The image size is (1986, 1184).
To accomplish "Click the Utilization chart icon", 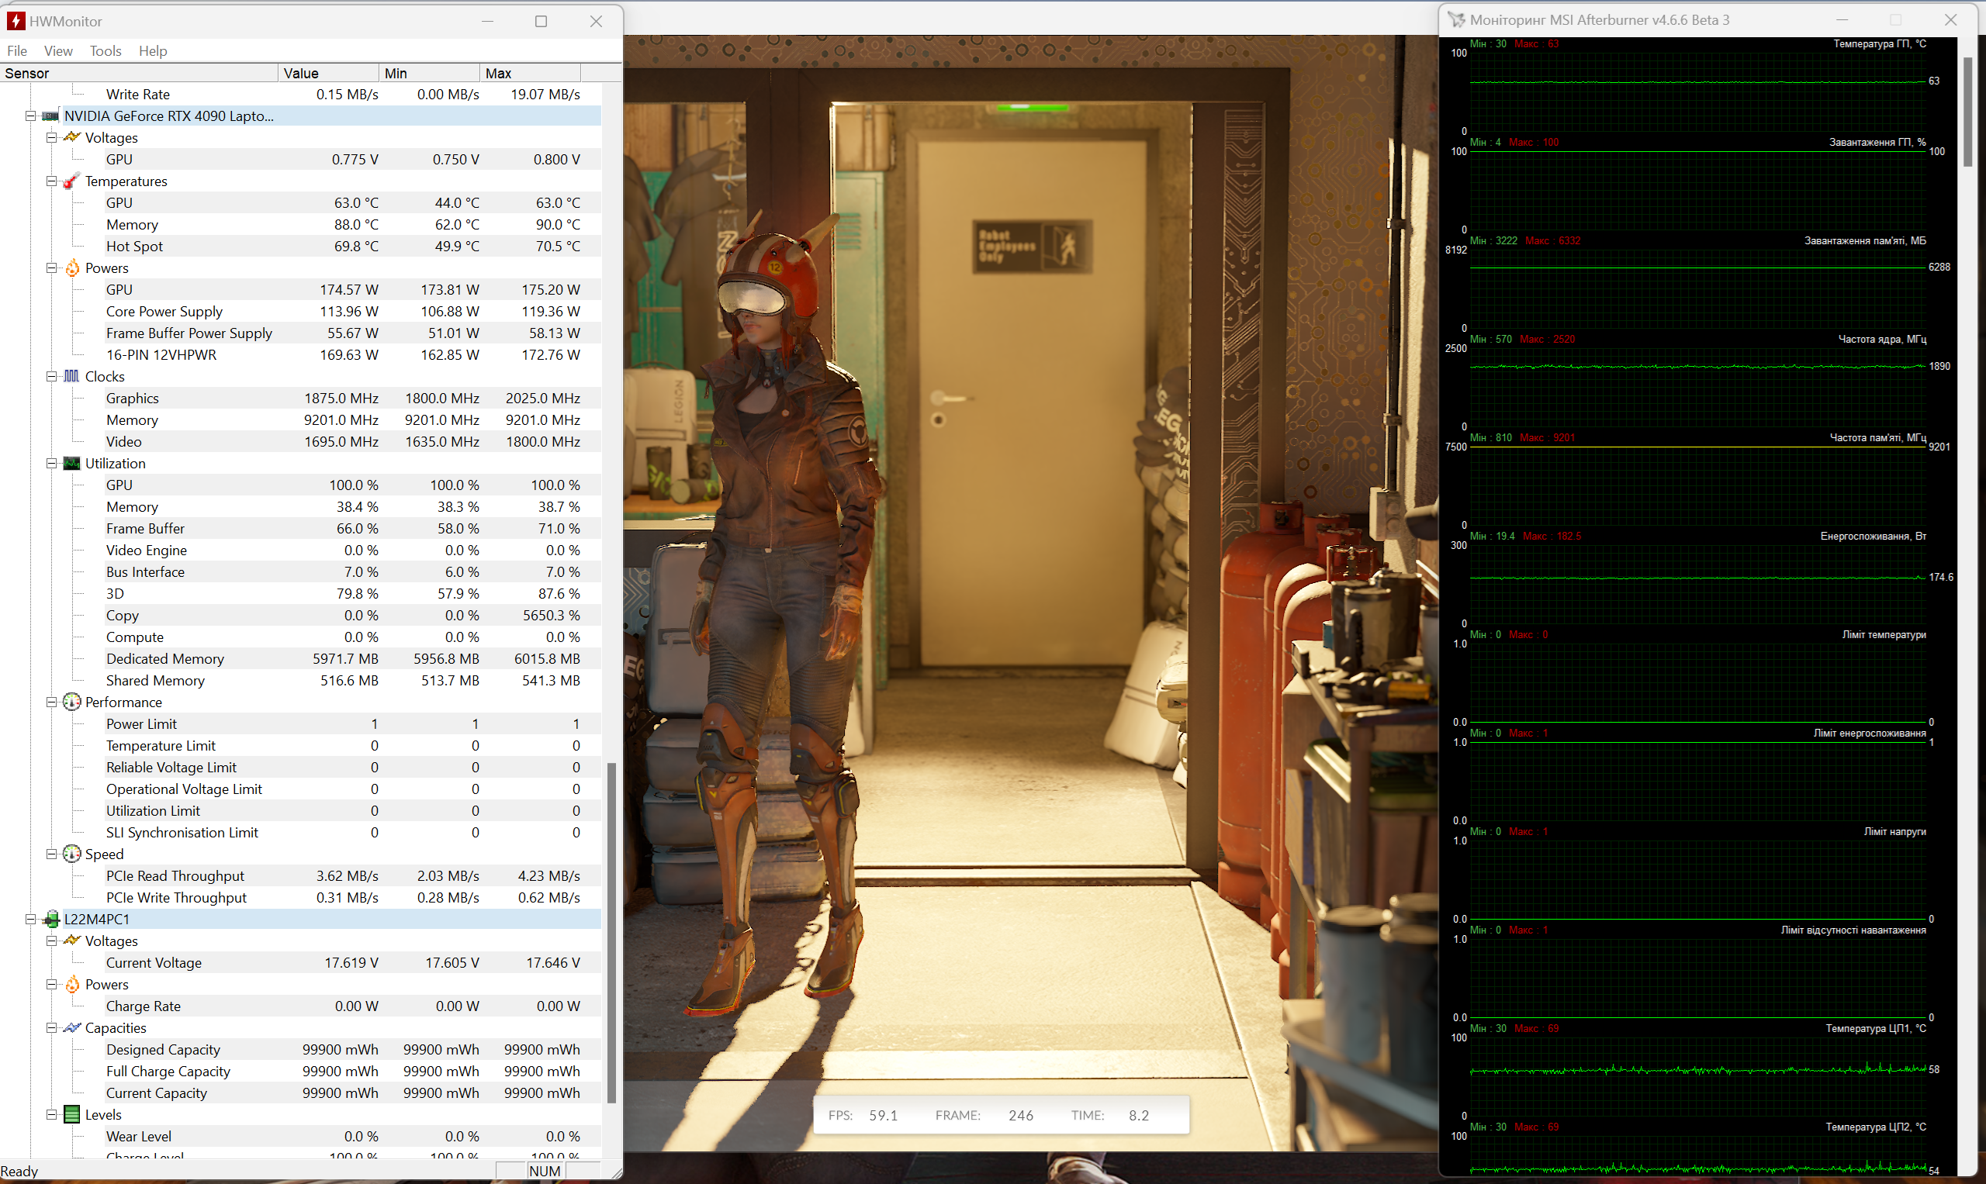I will (72, 464).
